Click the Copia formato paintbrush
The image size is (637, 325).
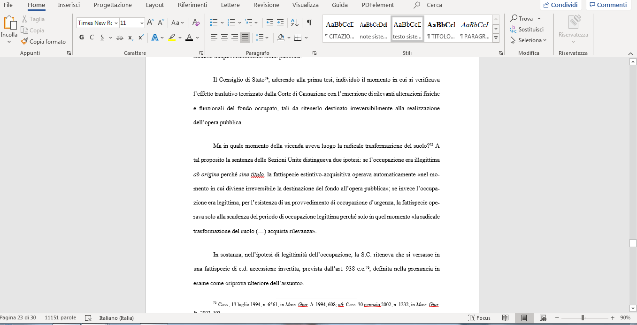coord(43,41)
